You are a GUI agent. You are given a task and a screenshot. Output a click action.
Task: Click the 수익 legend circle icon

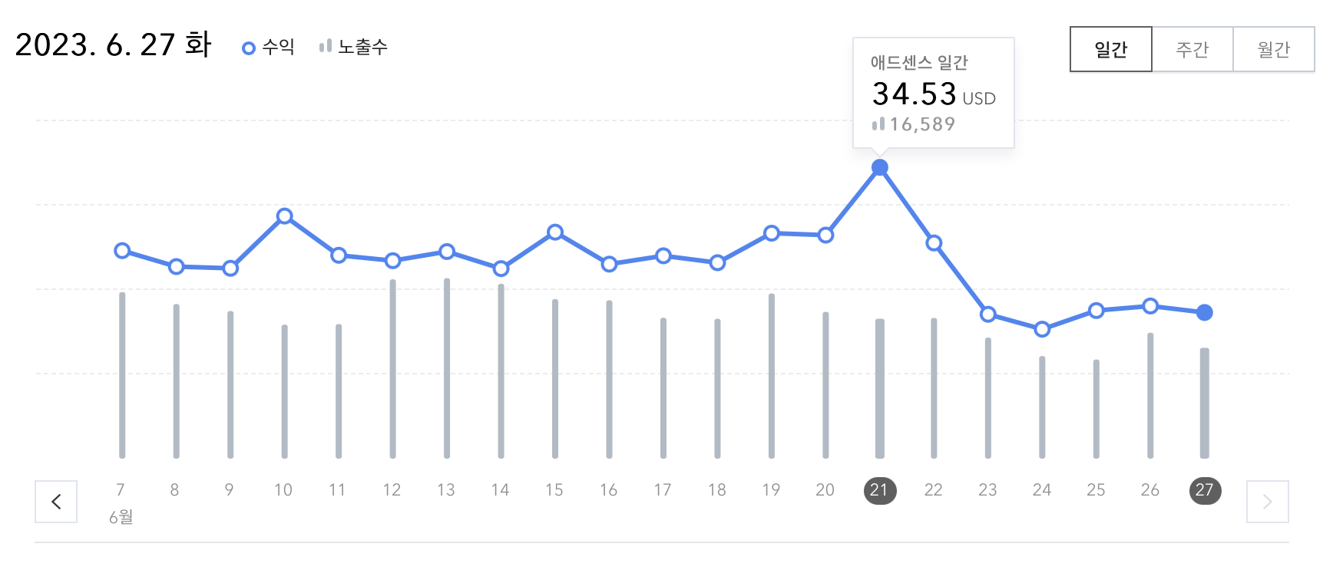249,47
